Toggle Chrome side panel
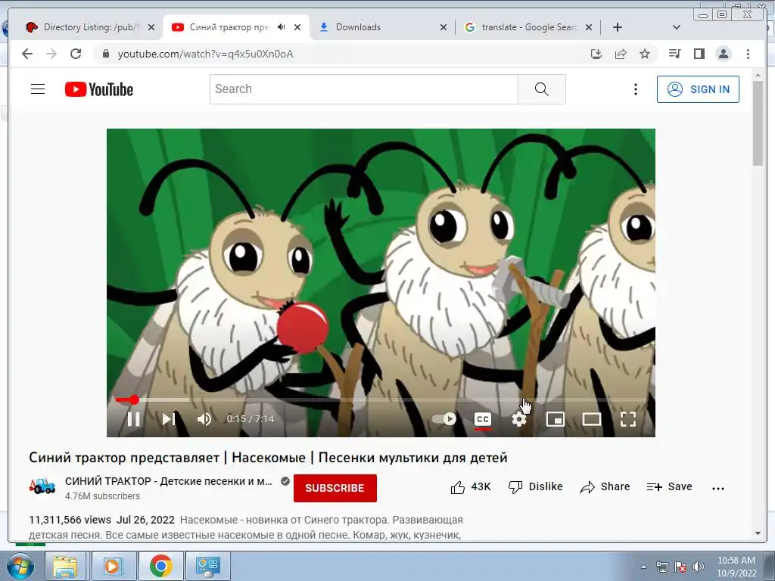The image size is (775, 581). pos(699,54)
